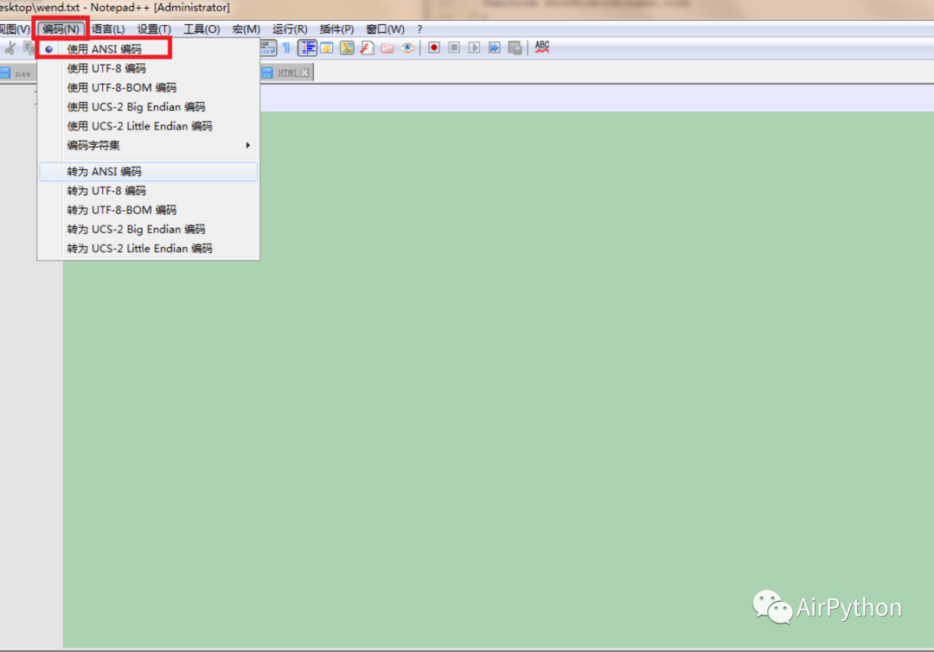Open the 插件(P) menu
Screen dimensions: 934x652
[x=336, y=29]
